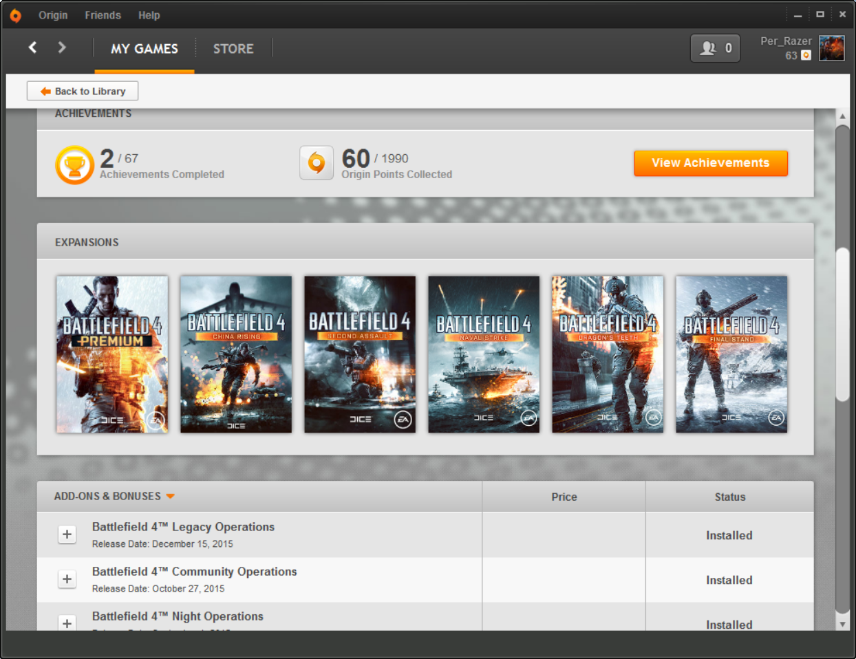Switch to the My Games tab
This screenshot has height=659, width=856.
(145, 49)
